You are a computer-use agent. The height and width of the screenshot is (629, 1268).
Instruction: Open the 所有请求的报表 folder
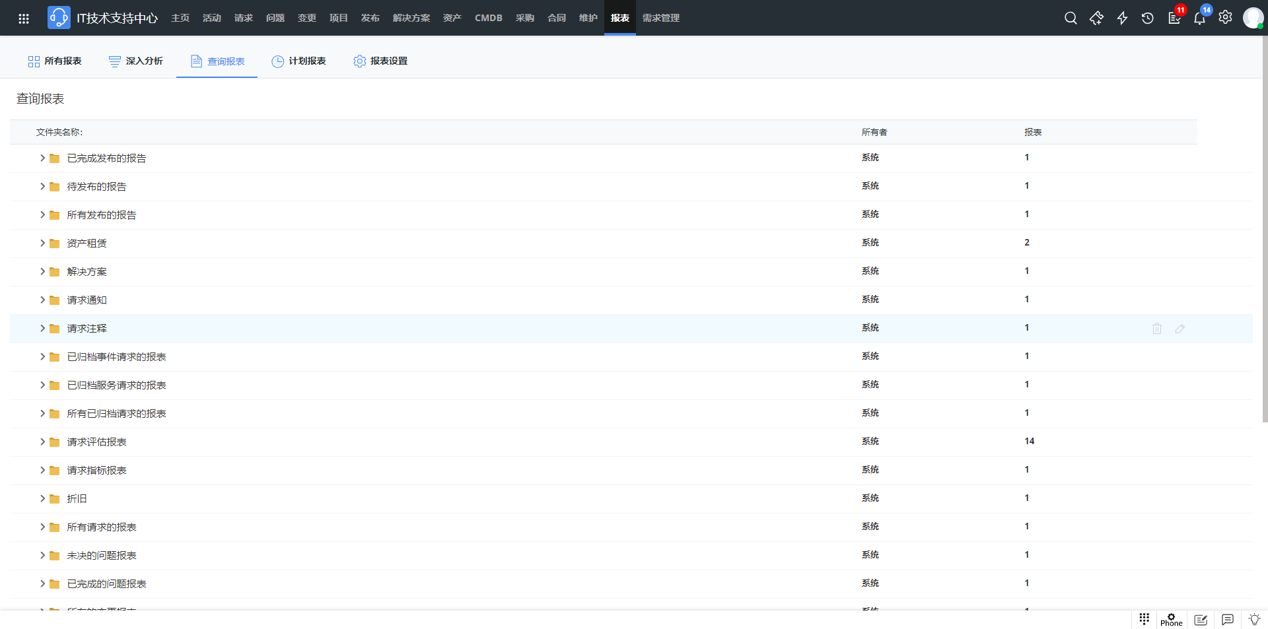pos(102,527)
